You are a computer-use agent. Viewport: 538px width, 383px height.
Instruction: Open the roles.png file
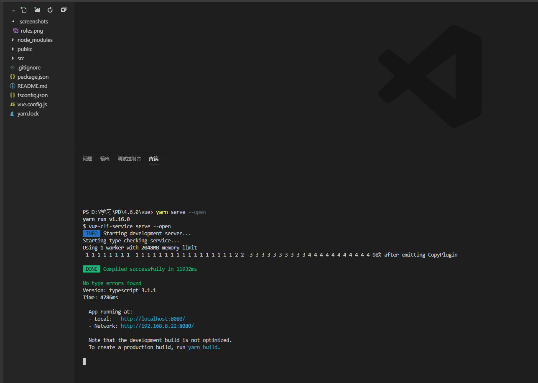(32, 31)
